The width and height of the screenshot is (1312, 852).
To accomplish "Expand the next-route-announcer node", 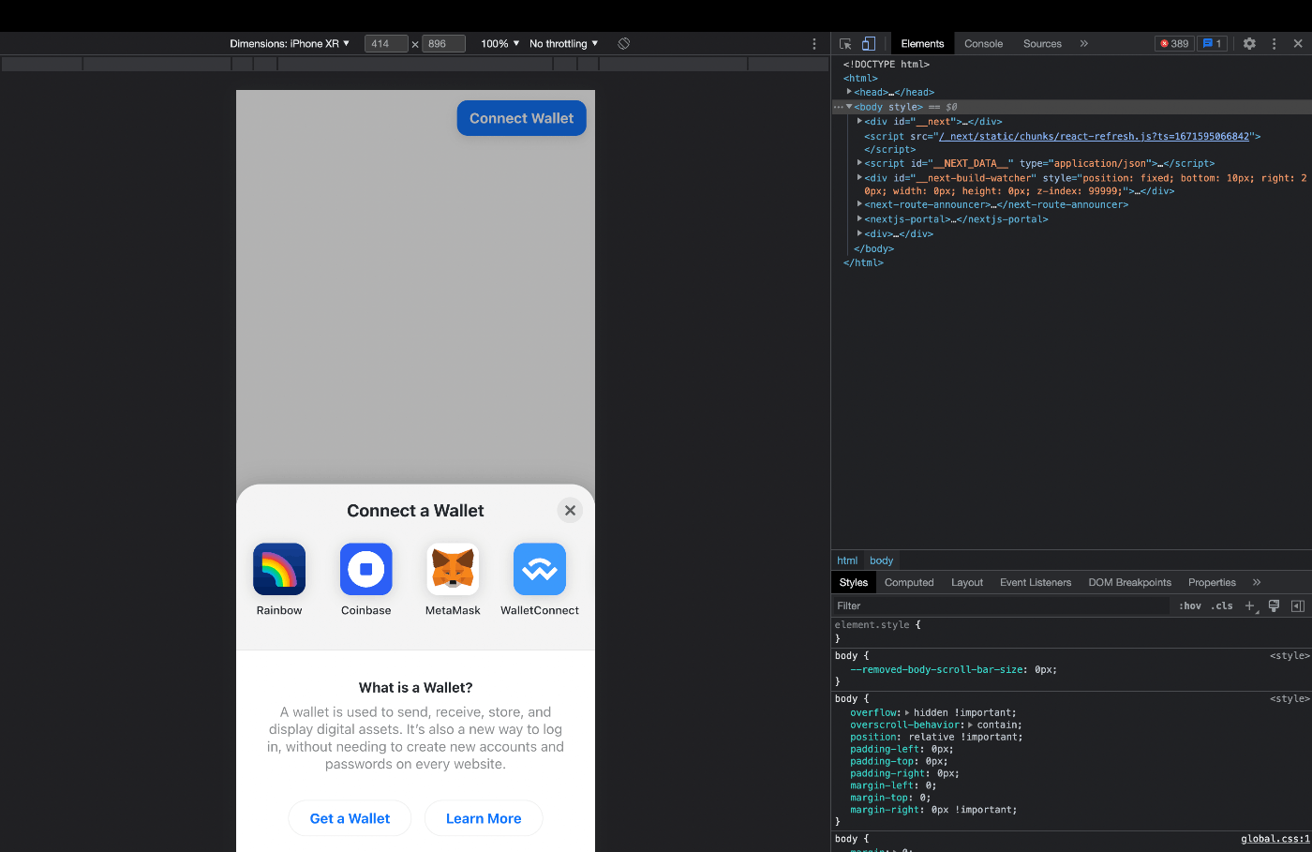I will point(859,204).
